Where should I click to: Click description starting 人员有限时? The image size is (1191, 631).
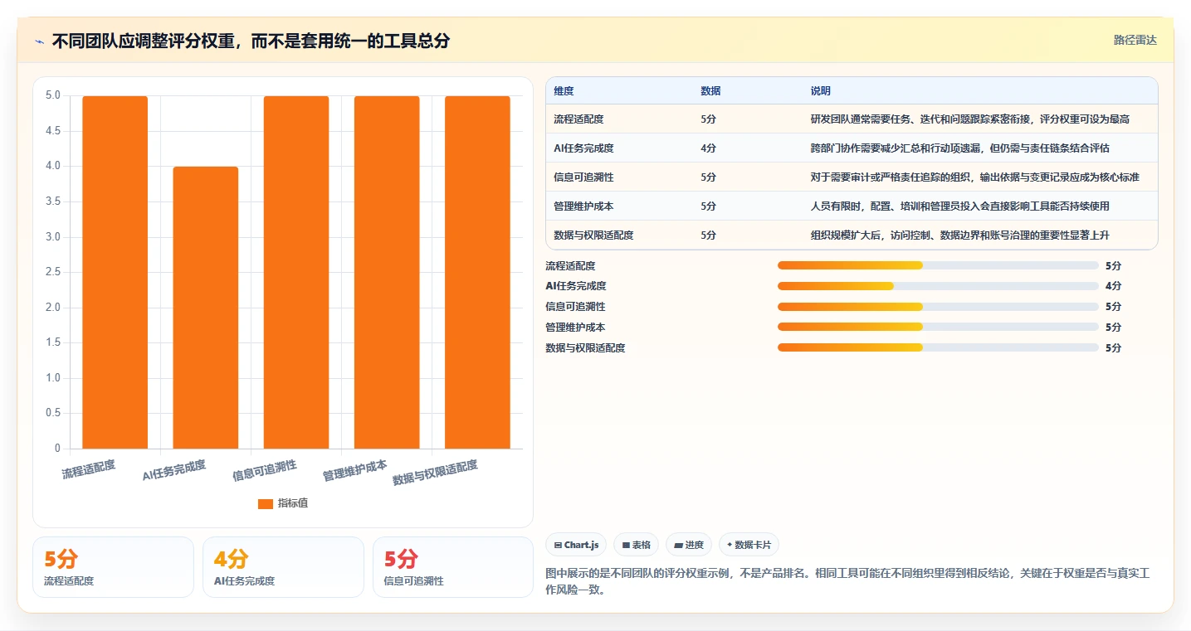(x=960, y=206)
